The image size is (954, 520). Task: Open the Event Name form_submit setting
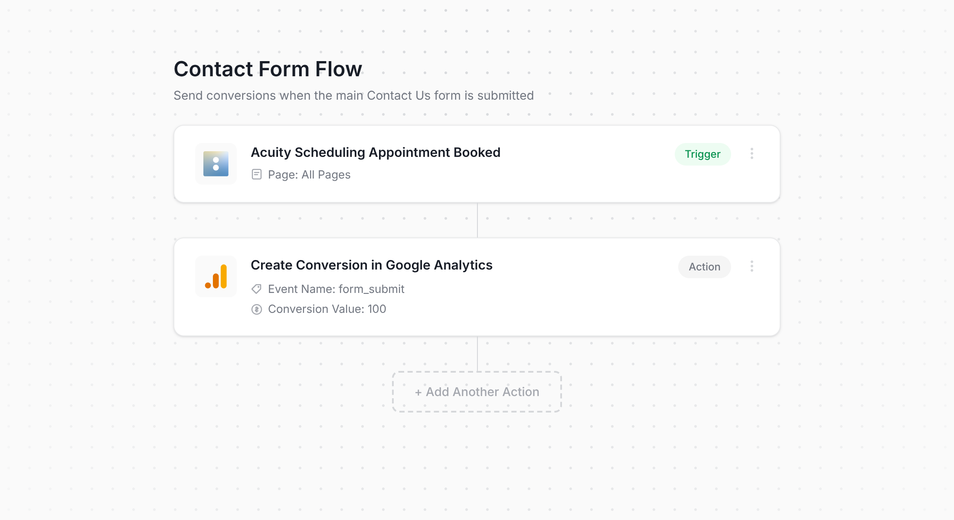pos(336,289)
